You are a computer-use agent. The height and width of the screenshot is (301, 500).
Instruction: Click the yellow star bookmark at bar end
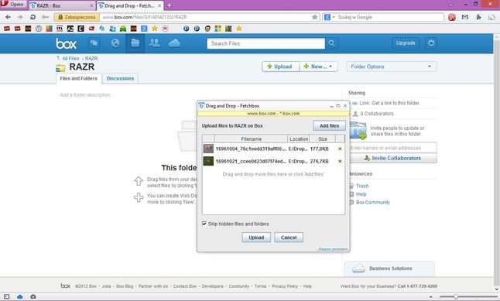coord(239,29)
